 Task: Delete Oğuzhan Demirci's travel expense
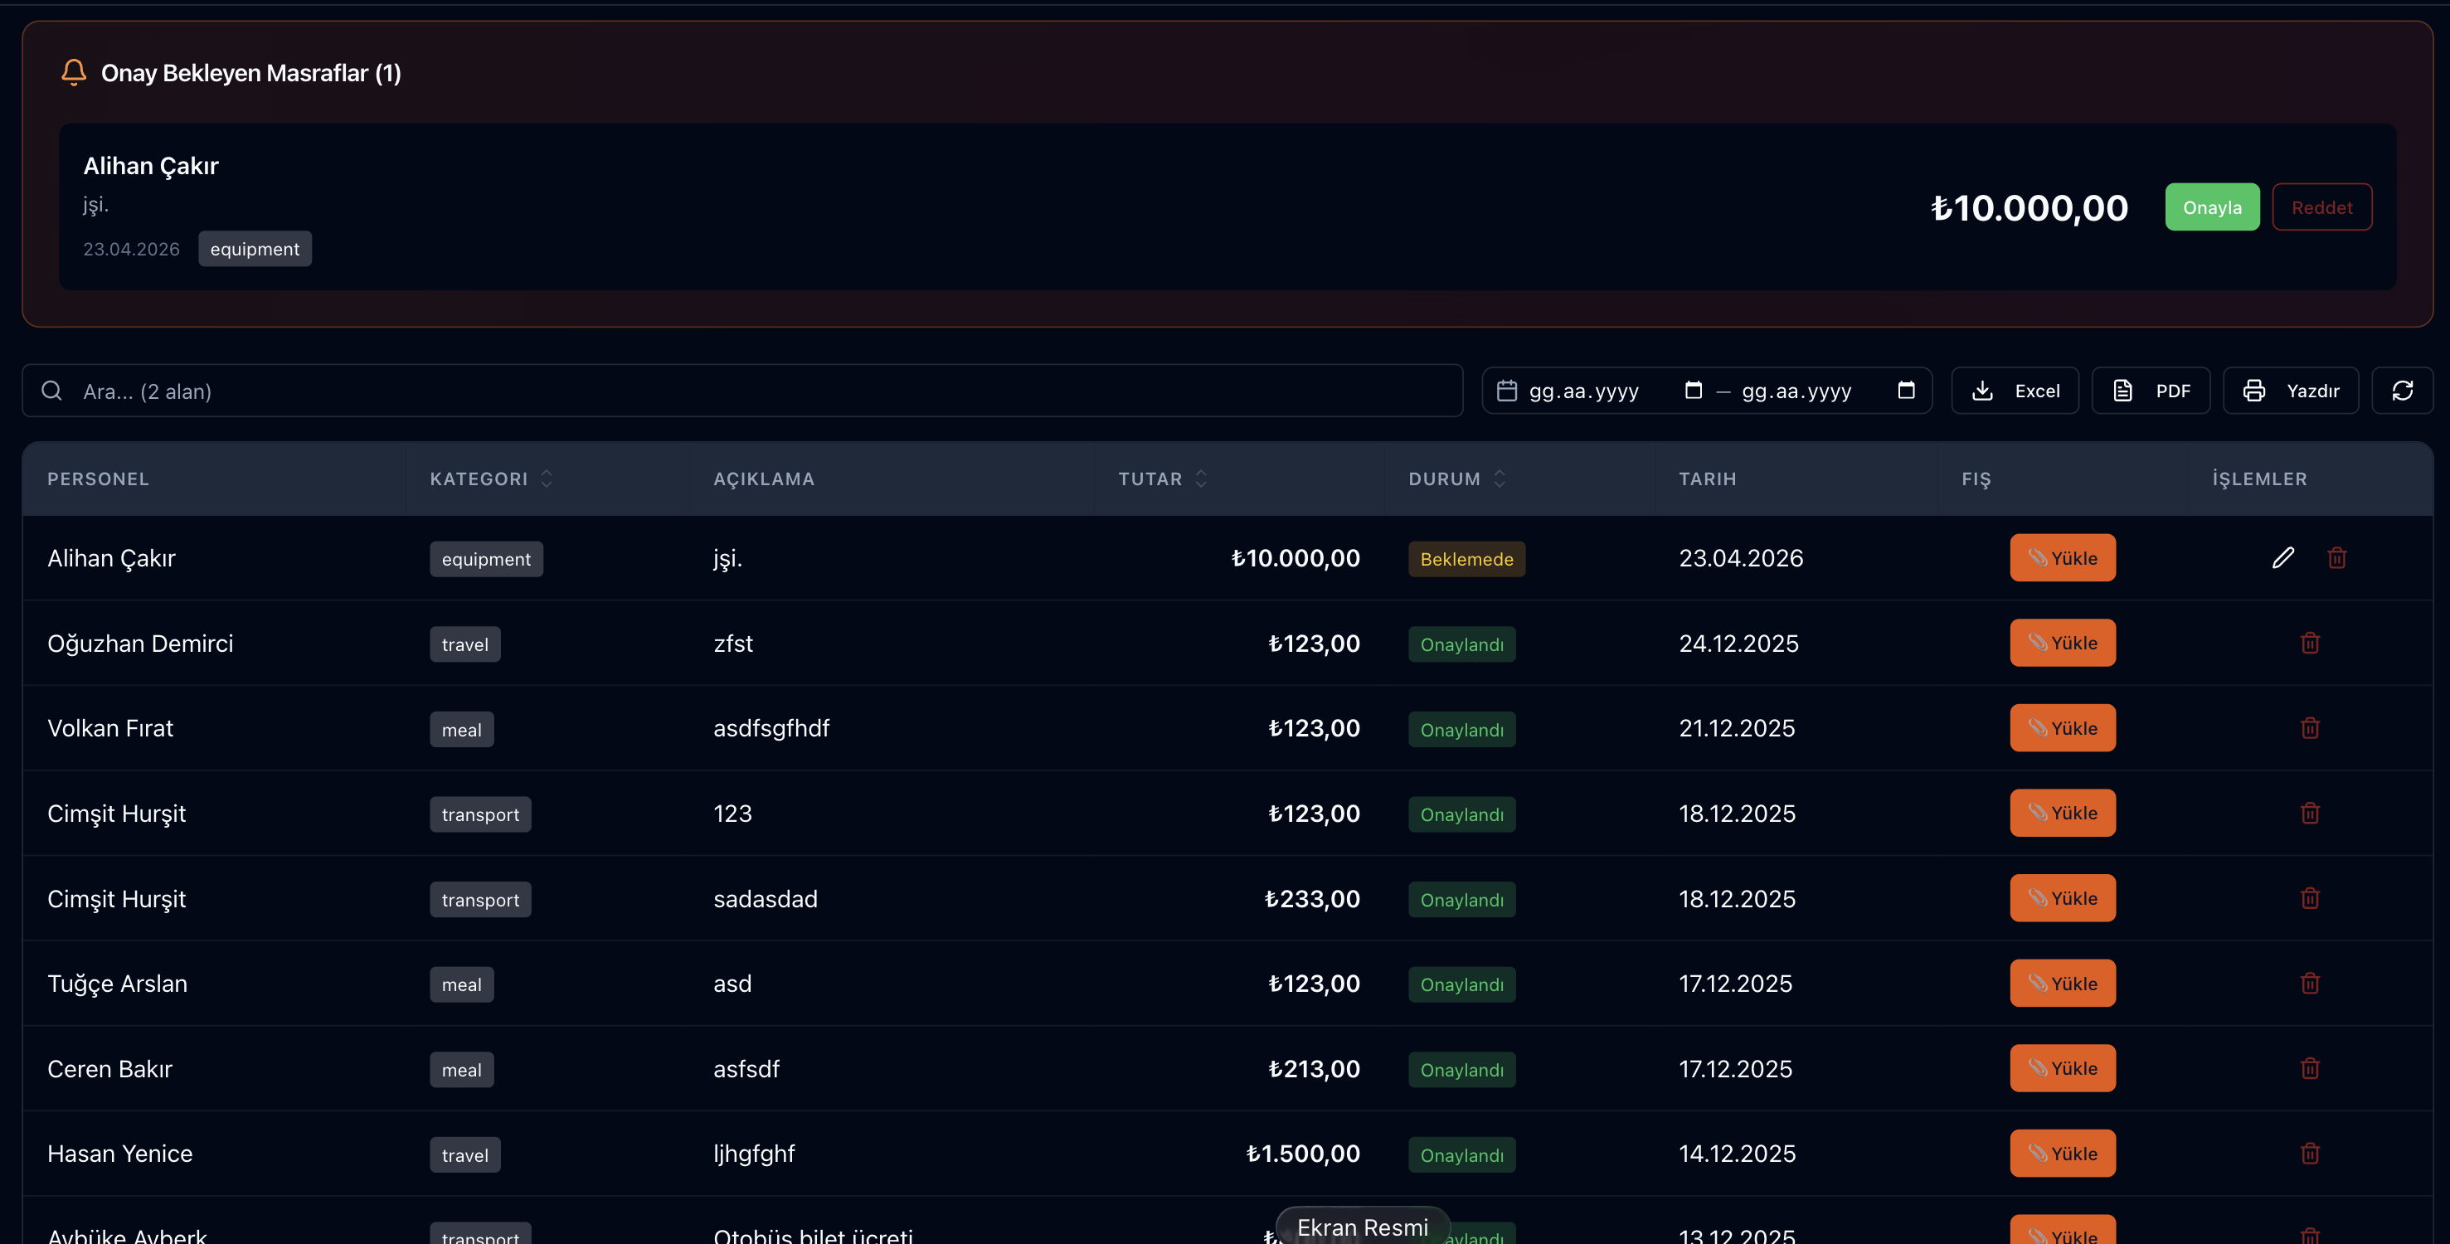pos(2310,644)
